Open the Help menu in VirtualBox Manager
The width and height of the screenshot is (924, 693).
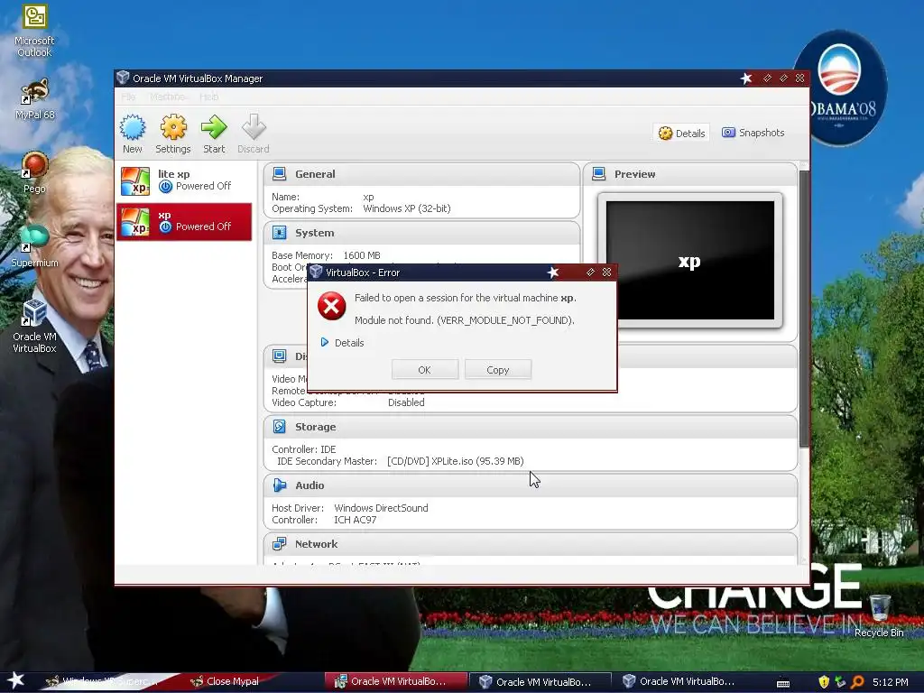(x=208, y=97)
